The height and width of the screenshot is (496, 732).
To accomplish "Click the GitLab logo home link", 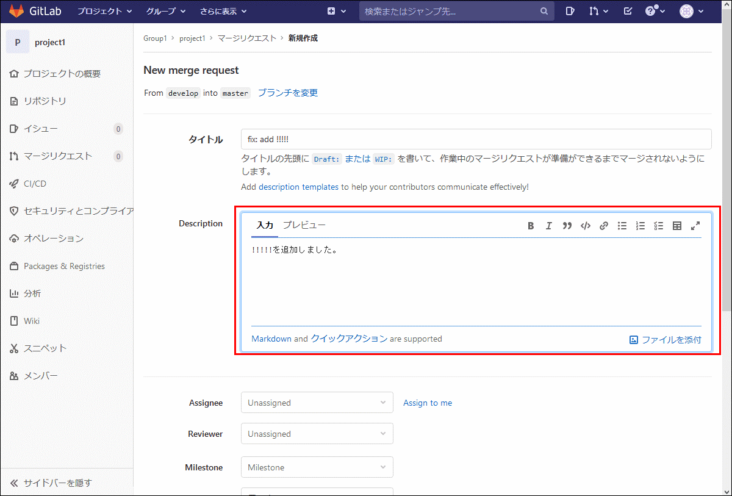I will 35,11.
